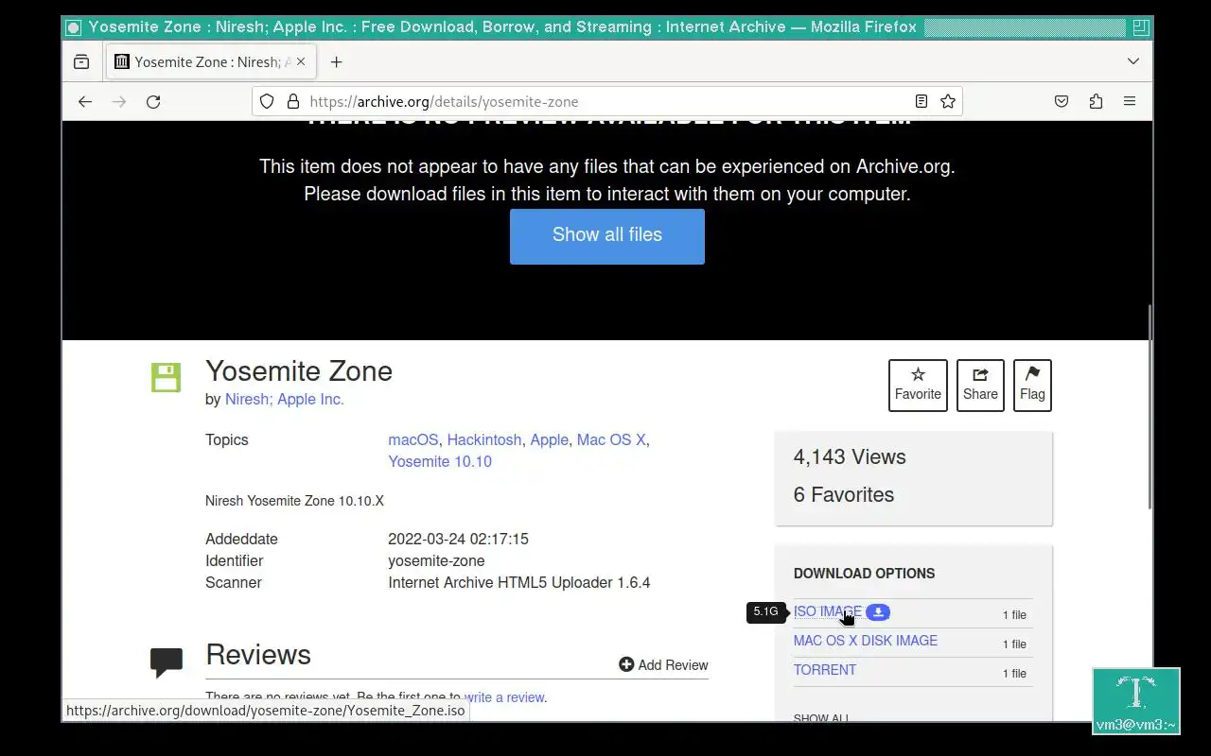Open the macOS topic link
This screenshot has width=1211, height=756.
pyautogui.click(x=413, y=439)
